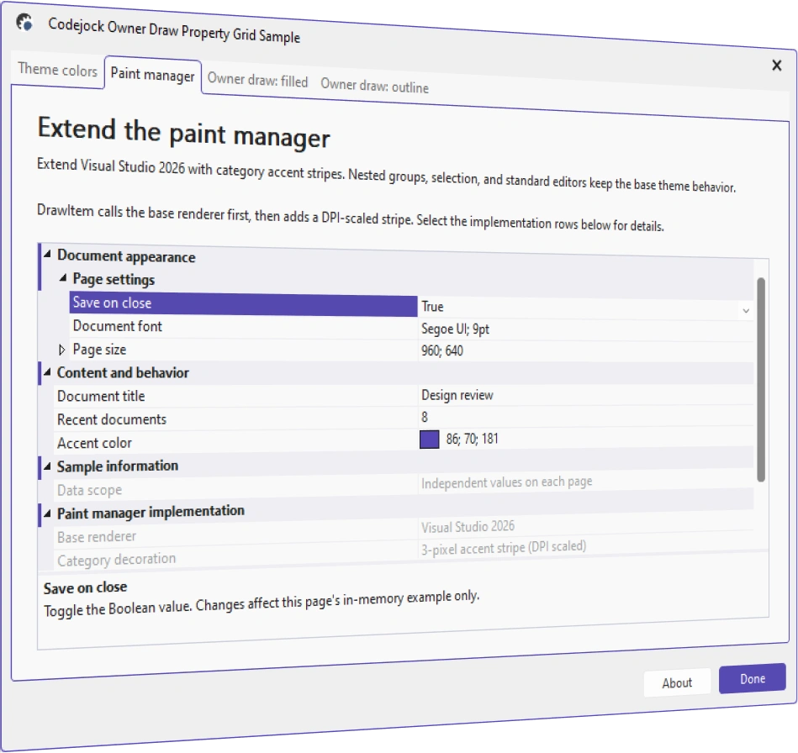
Task: Collapse the Paint manager implementation category
Action: [x=47, y=513]
